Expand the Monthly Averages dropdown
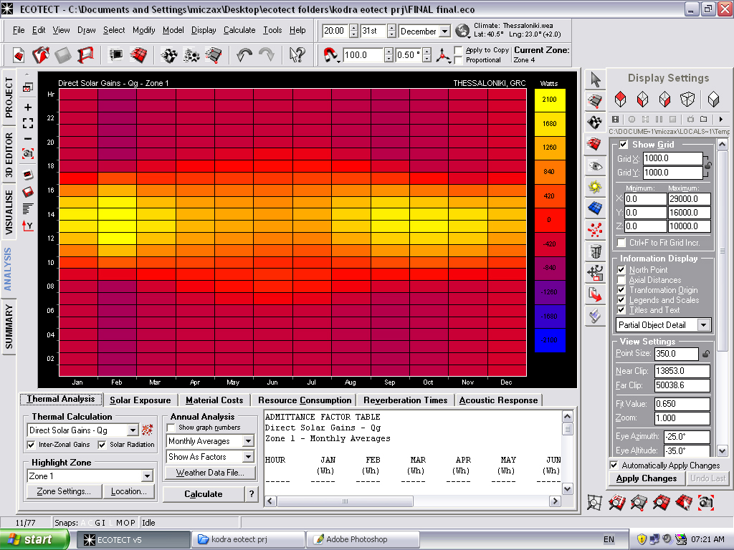The image size is (734, 550). (x=248, y=441)
